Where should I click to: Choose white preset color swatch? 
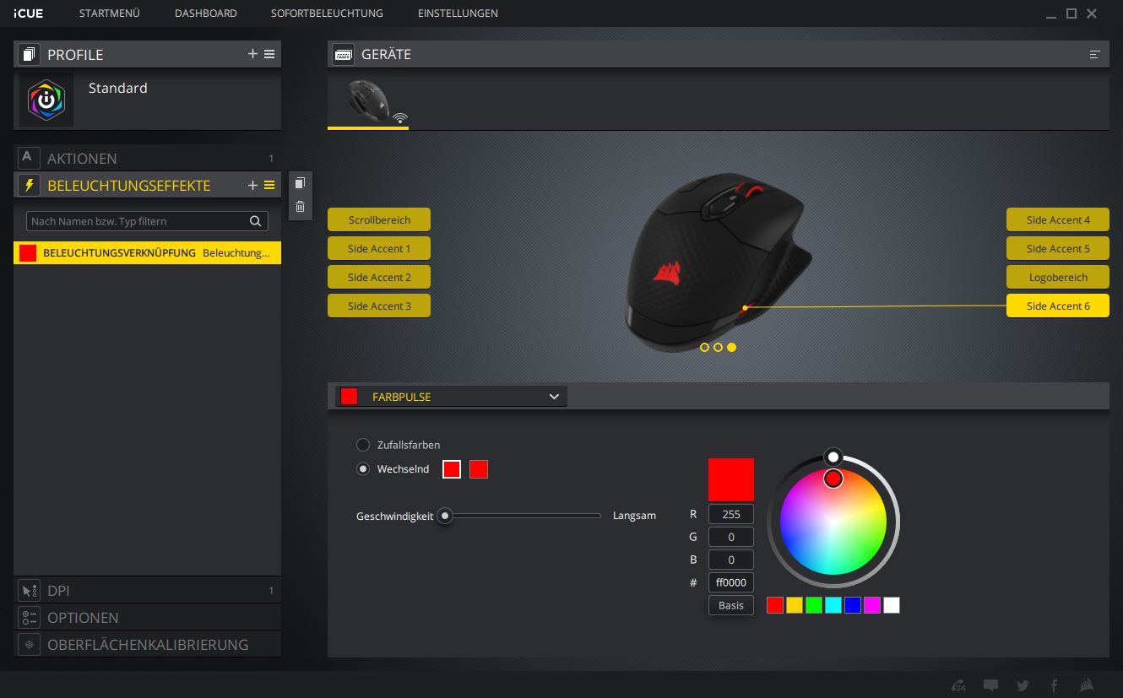(x=892, y=605)
